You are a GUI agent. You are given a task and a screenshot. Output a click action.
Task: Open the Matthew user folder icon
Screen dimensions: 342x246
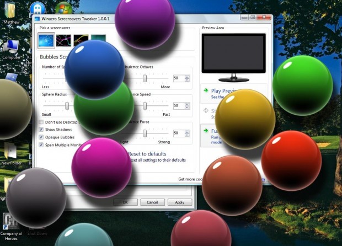click(x=12, y=11)
